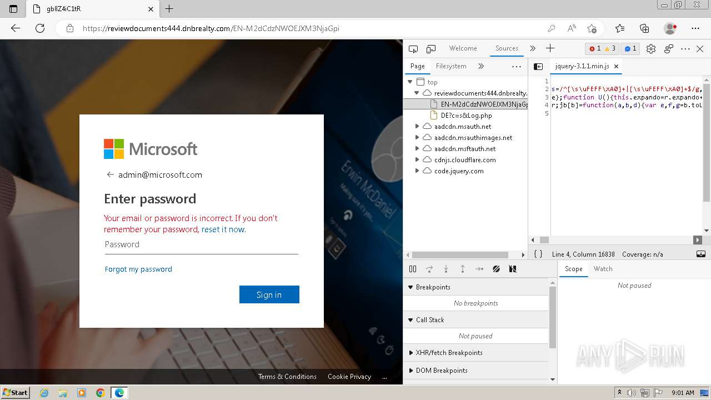Toggle device emulation in DevTools
711x400 pixels.
tap(431, 49)
